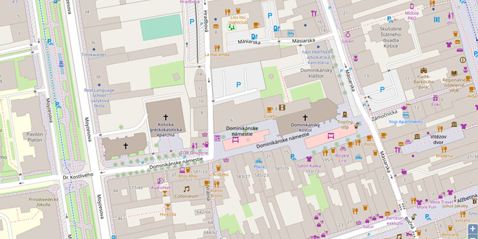
Task: Select the Trenkwalder office label
Action: (94, 55)
